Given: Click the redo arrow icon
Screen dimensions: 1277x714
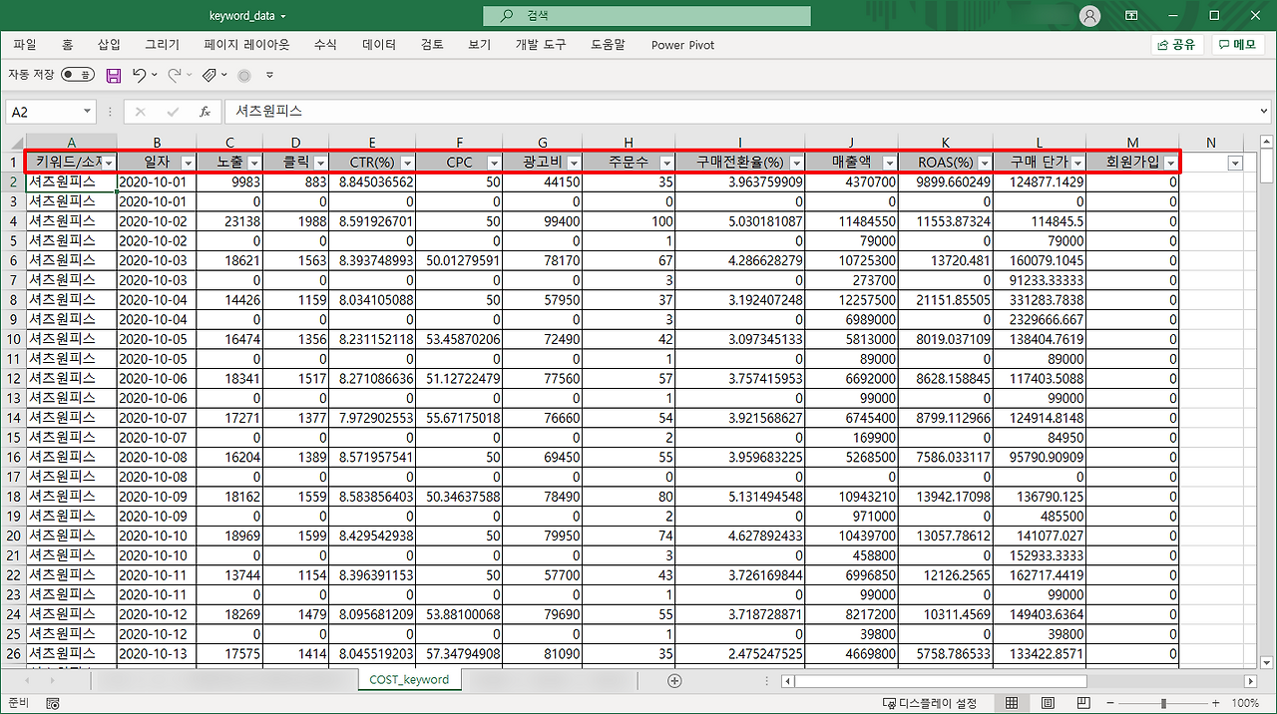Looking at the screenshot, I should pyautogui.click(x=175, y=76).
